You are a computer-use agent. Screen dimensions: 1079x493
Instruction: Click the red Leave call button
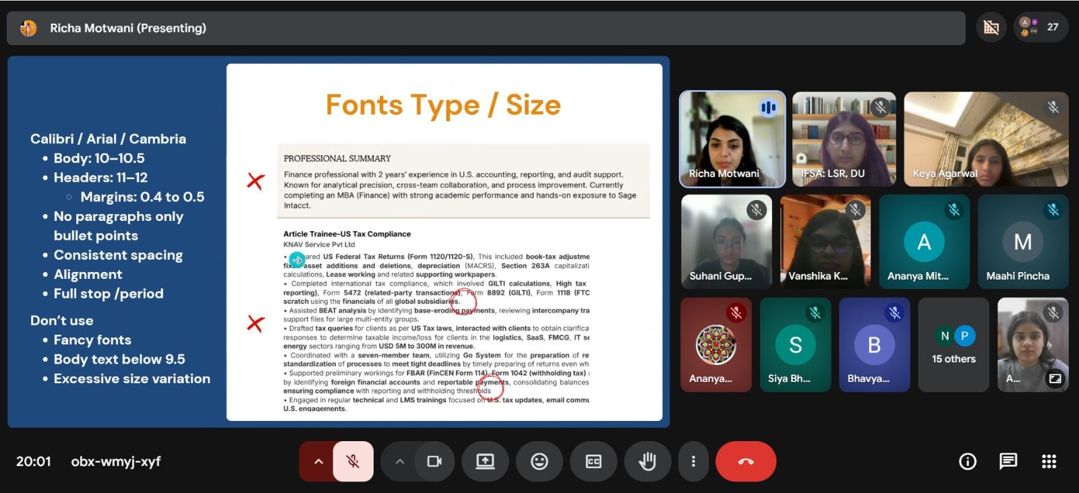[745, 461]
